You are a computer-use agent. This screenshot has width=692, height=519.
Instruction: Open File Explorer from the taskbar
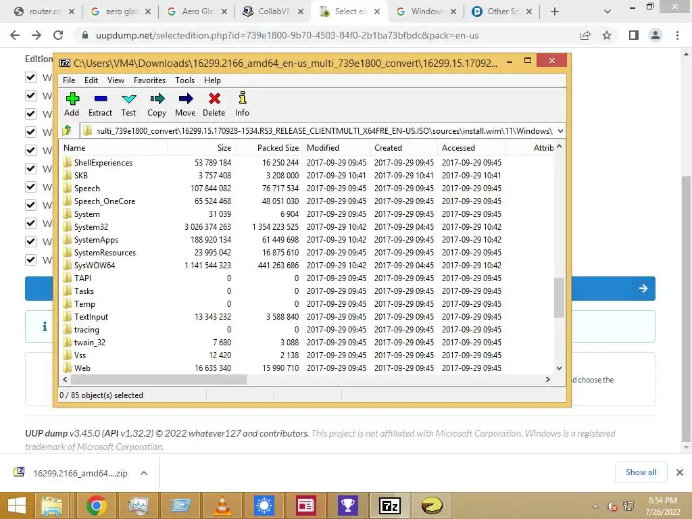(x=51, y=505)
